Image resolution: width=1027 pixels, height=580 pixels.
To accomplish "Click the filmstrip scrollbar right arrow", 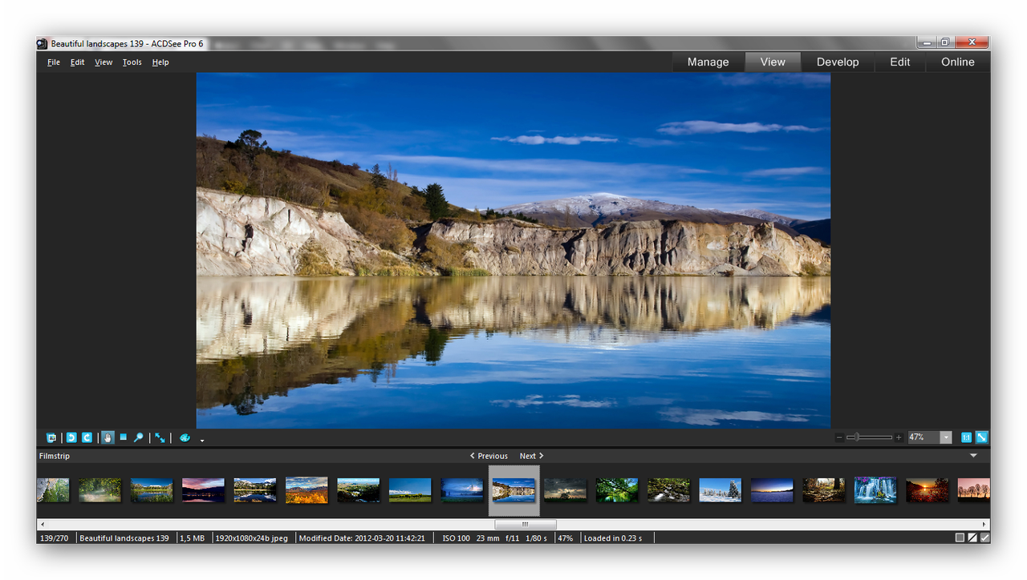I will (984, 524).
